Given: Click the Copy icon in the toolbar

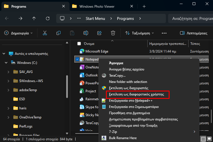Looking at the screenshot, I should (x=59, y=33).
